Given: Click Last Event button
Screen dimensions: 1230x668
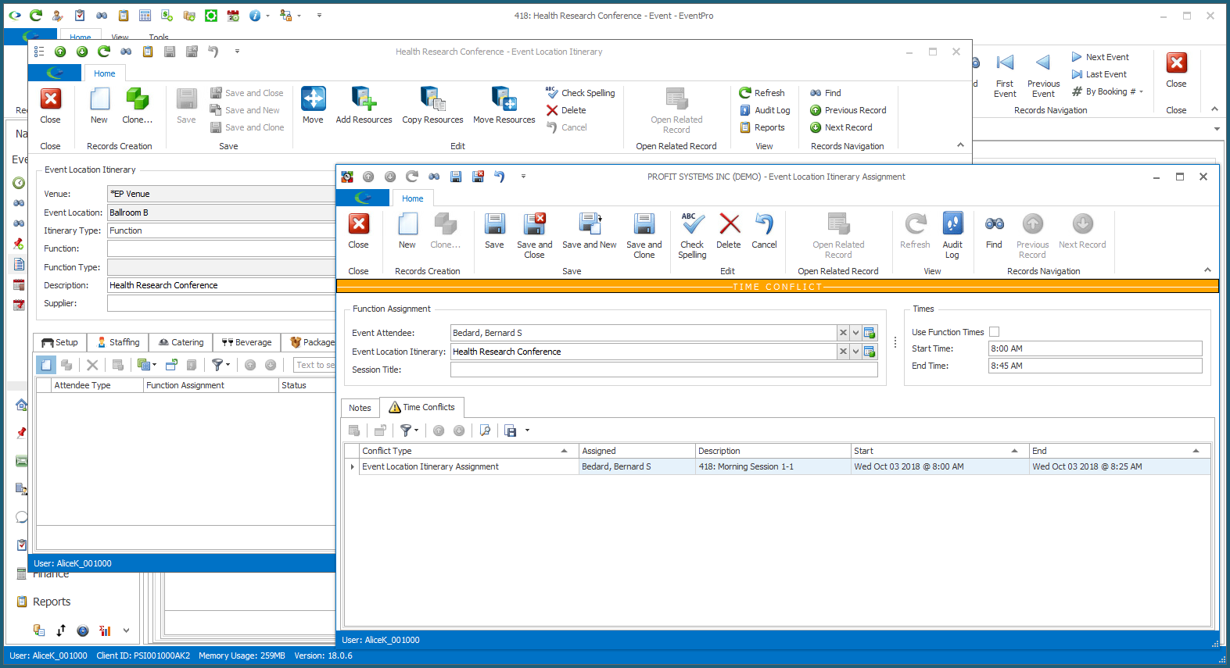Looking at the screenshot, I should tap(1099, 74).
